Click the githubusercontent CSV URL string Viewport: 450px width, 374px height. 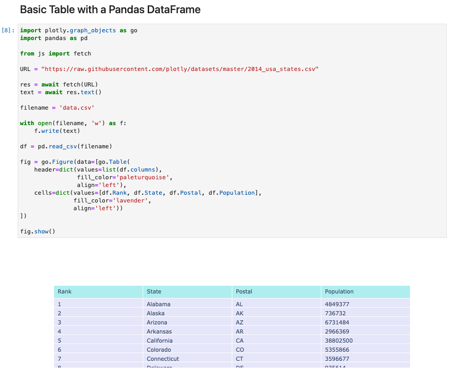coord(180,69)
